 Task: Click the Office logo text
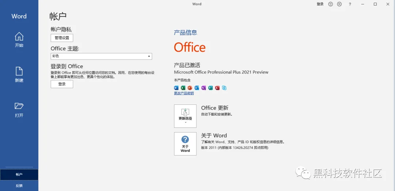pos(190,47)
